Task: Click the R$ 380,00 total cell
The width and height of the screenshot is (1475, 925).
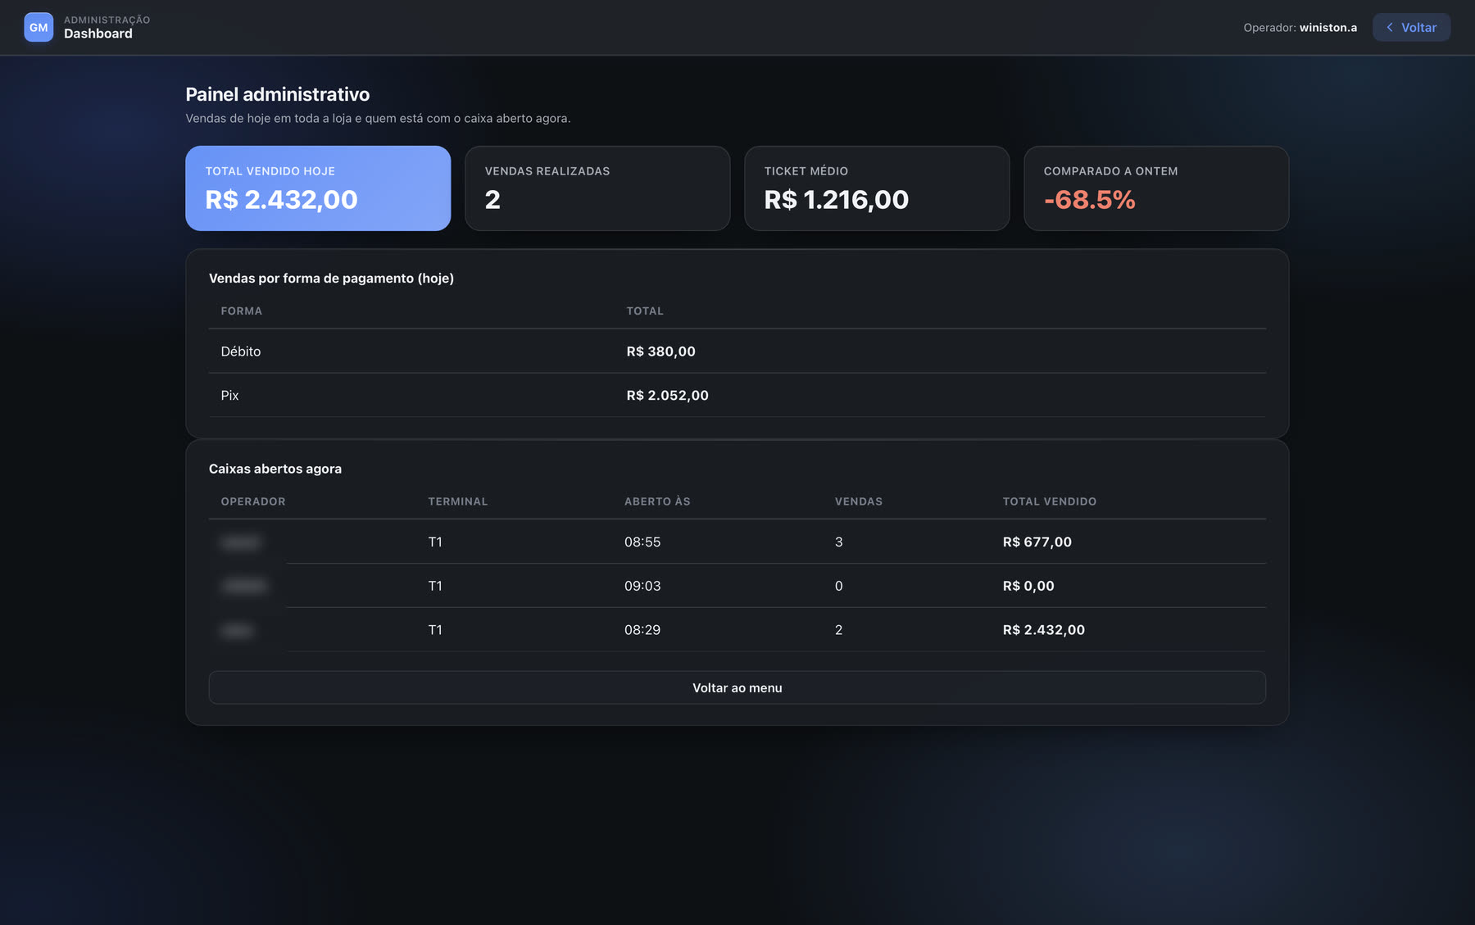Action: point(660,351)
